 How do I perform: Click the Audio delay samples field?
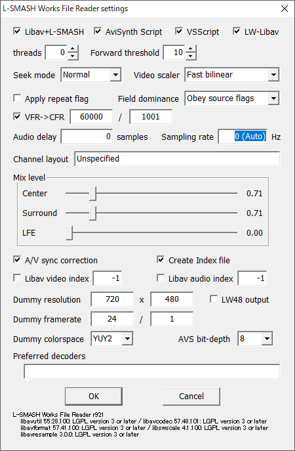(87, 137)
